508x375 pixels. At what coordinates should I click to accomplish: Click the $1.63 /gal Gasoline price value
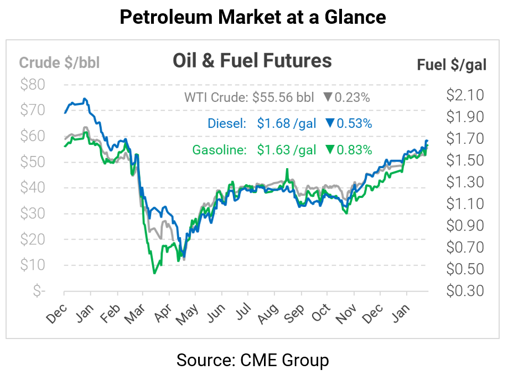[x=287, y=149]
